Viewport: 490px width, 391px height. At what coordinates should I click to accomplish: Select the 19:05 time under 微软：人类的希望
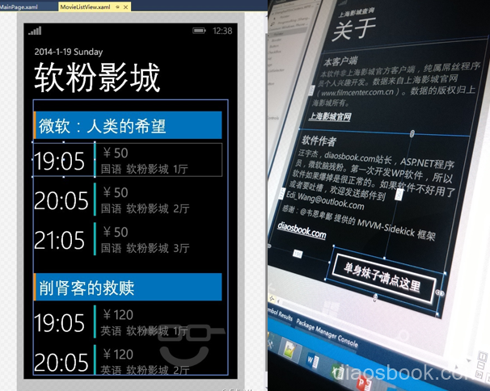(x=59, y=161)
